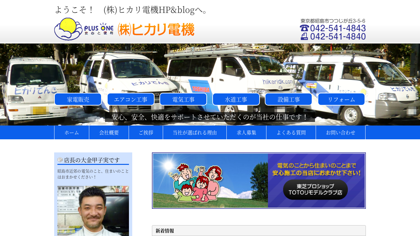
Task: Select the リフォーム service button
Action: pyautogui.click(x=341, y=99)
